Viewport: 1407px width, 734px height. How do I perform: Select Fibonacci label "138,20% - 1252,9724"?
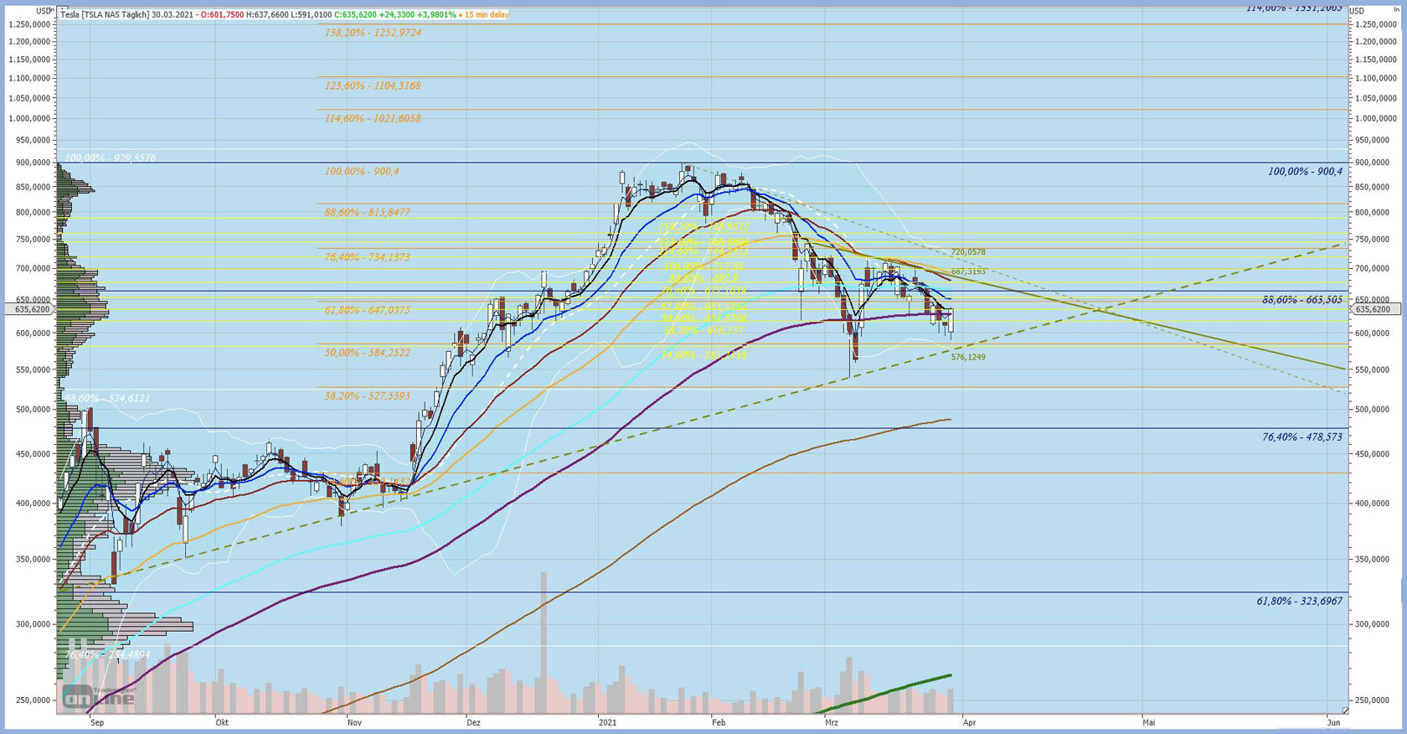pyautogui.click(x=373, y=33)
